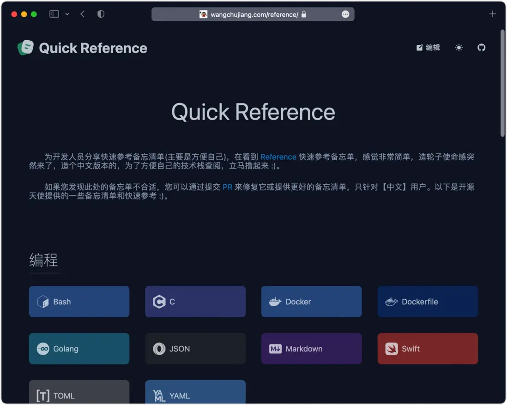The height and width of the screenshot is (405, 507).
Task: Click the 编辑 edit button
Action: click(x=428, y=47)
